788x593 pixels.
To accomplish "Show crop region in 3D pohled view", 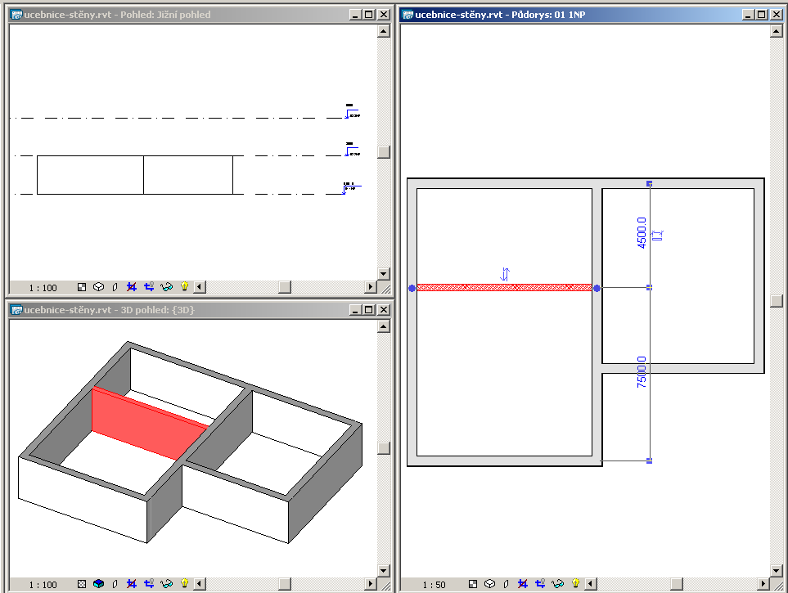I will [149, 584].
